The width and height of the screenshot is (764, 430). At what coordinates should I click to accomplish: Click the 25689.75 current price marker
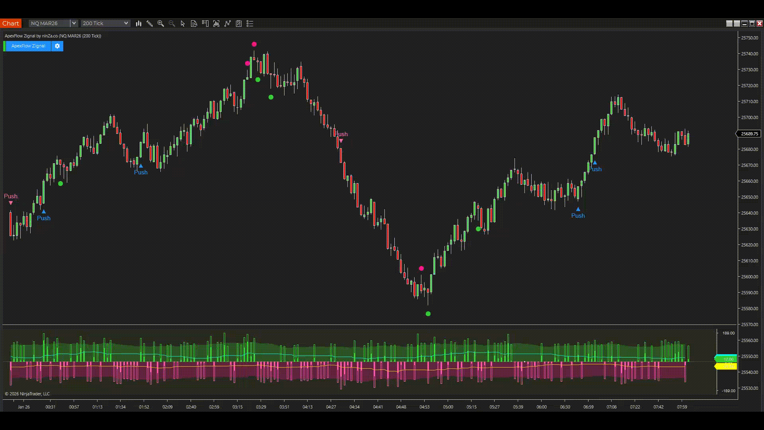[x=749, y=134]
